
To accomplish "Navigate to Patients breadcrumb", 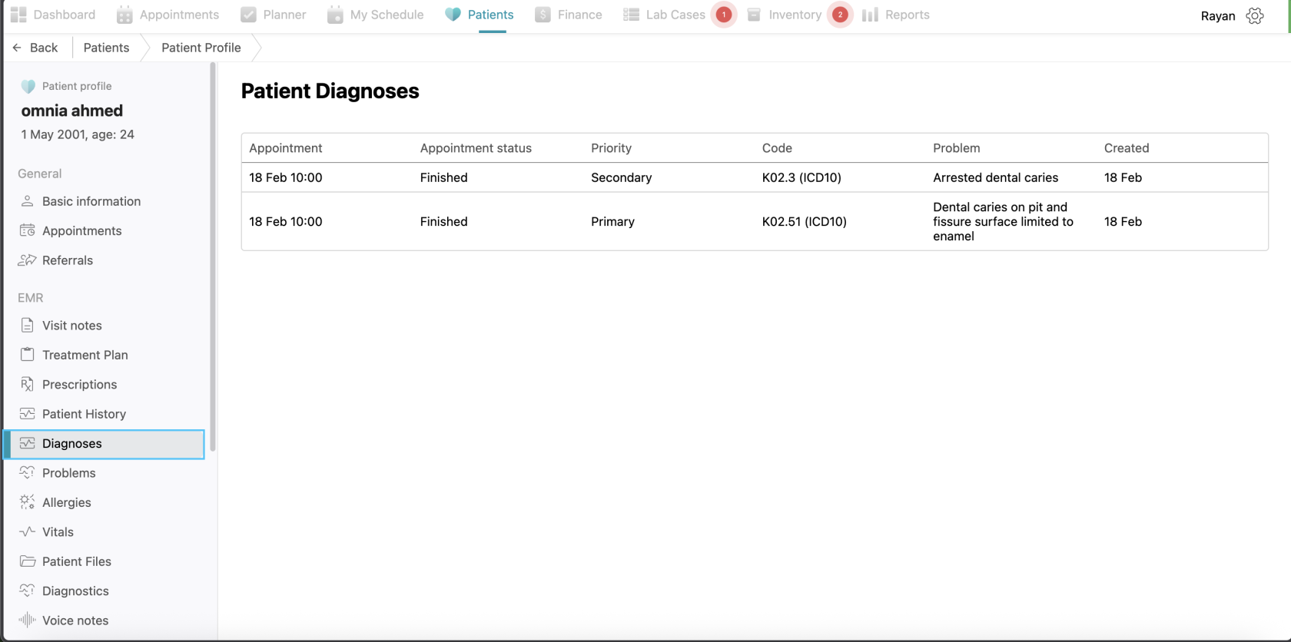I will [x=106, y=48].
